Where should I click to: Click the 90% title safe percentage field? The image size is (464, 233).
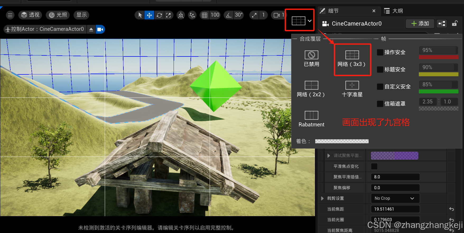click(438, 67)
